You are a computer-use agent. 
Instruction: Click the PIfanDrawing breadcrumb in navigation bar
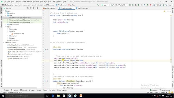61,5
